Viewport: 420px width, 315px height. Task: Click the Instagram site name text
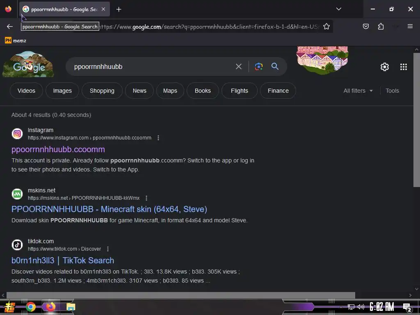(x=41, y=130)
